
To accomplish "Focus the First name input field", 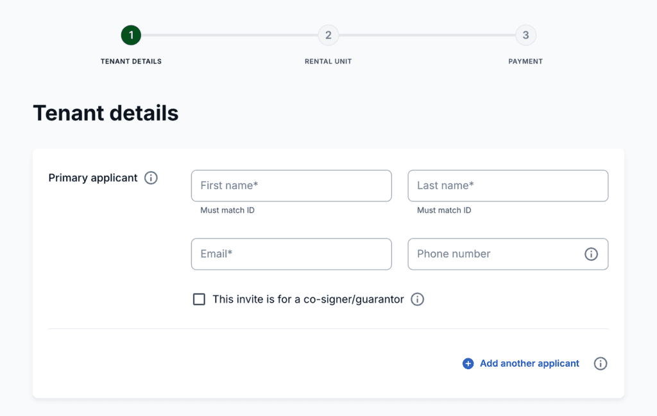I will (x=291, y=186).
